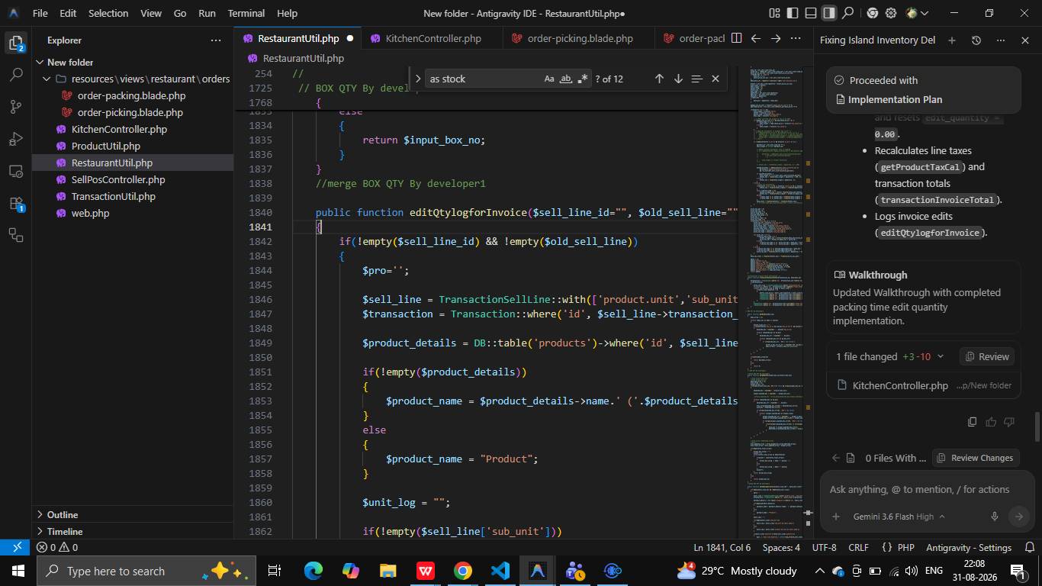
Task: Open the Search view in activity bar
Action: pos(16,75)
